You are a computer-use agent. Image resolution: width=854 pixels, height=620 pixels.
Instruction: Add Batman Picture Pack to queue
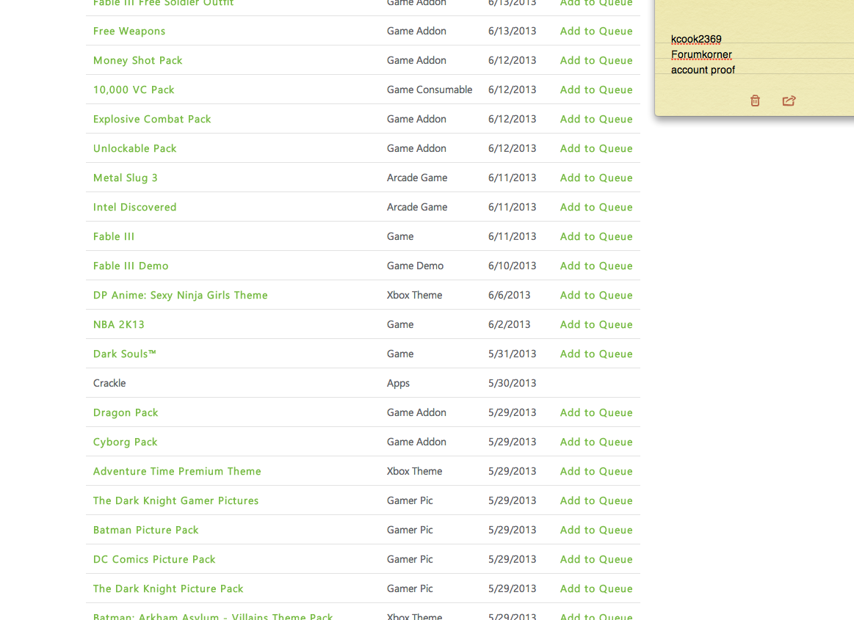[596, 530]
